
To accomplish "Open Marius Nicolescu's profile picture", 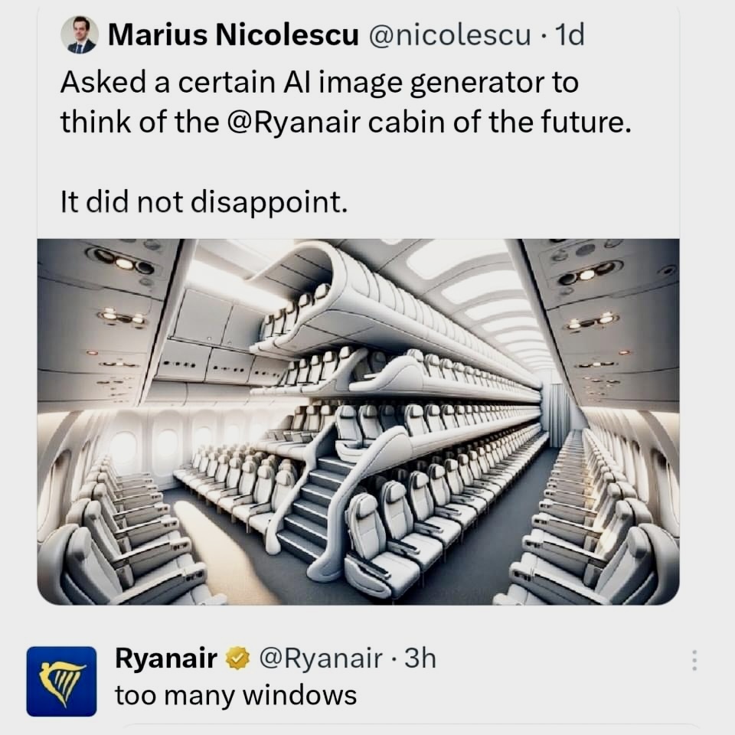I will click(x=79, y=34).
